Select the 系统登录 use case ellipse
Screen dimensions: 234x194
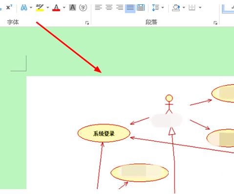pyautogui.click(x=104, y=133)
